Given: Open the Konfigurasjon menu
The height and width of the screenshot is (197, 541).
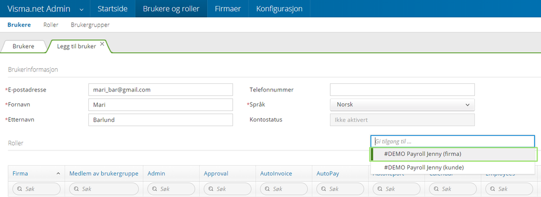Looking at the screenshot, I should coord(279,9).
